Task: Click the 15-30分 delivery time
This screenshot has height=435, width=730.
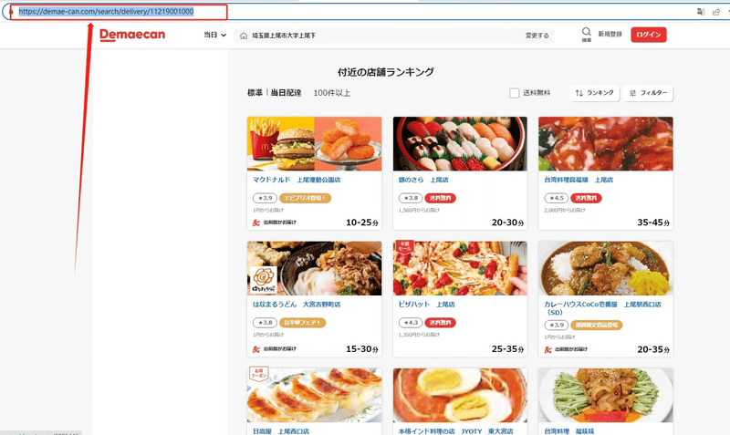Action: (x=361, y=349)
